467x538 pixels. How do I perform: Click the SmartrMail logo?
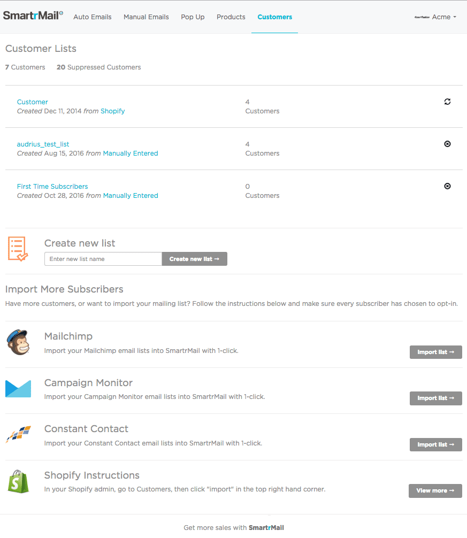33,16
